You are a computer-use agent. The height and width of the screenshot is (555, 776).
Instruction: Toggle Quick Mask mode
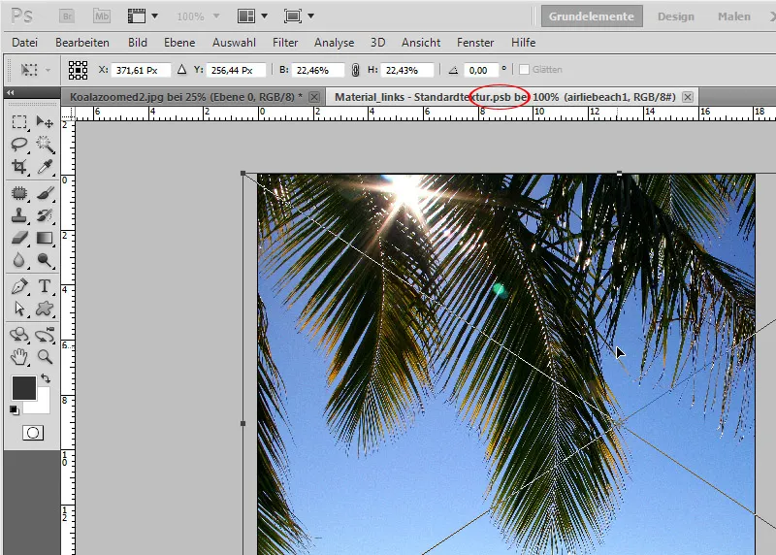point(33,433)
